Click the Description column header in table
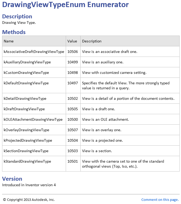 [92, 41]
